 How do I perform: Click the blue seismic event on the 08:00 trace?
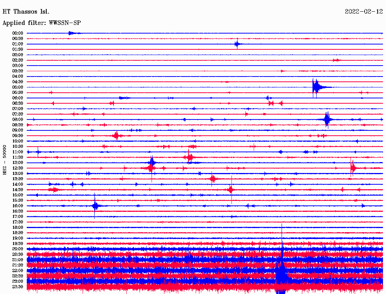(x=327, y=119)
